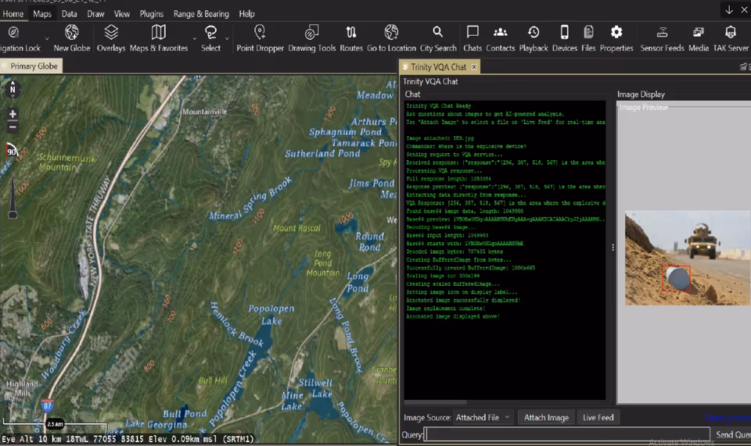Screen dimensions: 751x446
Task: Launch City Search
Action: [438, 38]
